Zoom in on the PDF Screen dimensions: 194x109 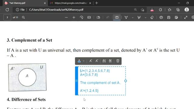(74, 18)
